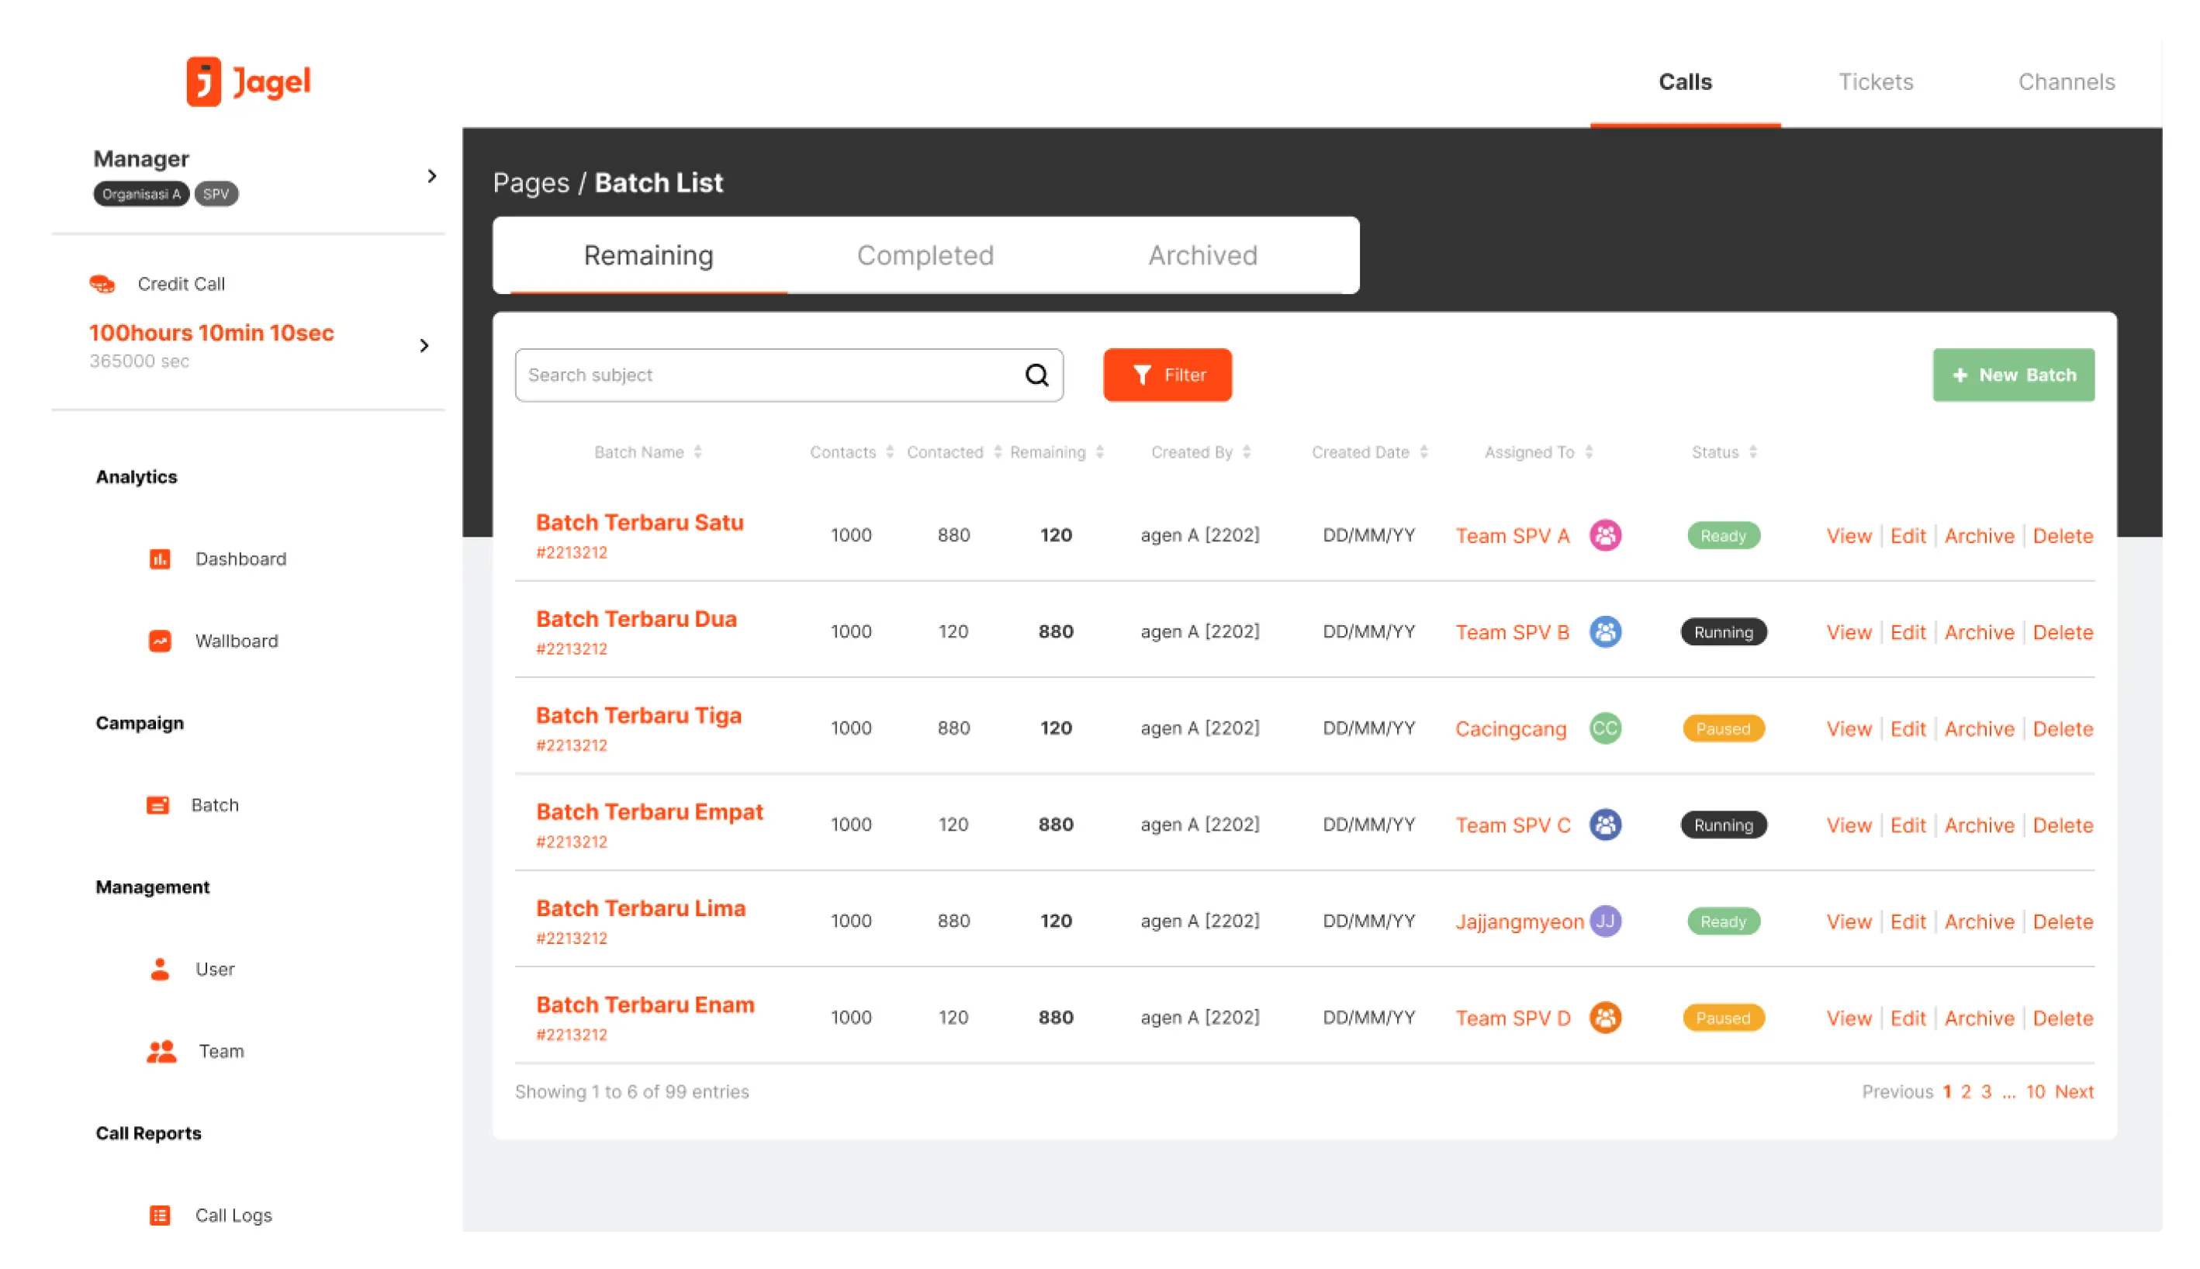Click the Team SPV A avatar icon
Image resolution: width=2200 pixels, height=1269 pixels.
pyautogui.click(x=1605, y=535)
